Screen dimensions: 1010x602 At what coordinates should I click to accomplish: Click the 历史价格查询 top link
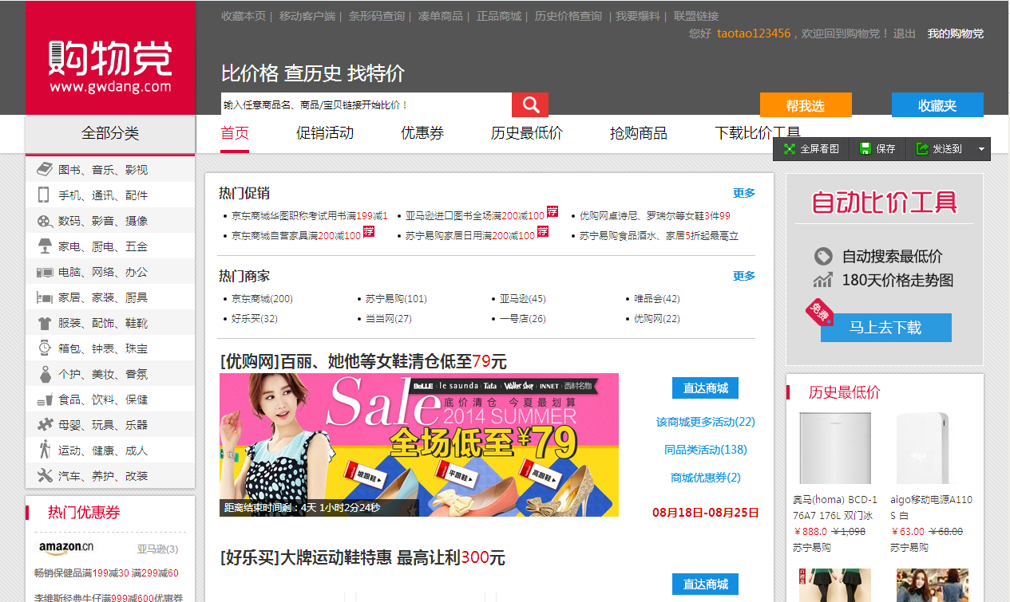click(x=568, y=16)
